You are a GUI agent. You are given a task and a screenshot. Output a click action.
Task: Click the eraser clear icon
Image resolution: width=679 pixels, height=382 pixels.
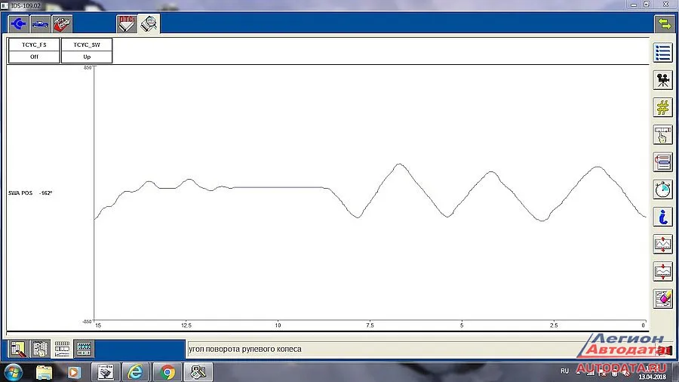(x=662, y=298)
